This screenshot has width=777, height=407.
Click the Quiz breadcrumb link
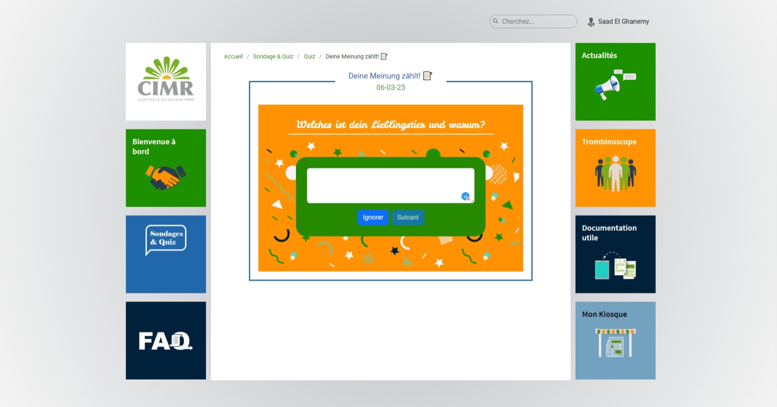tap(309, 56)
